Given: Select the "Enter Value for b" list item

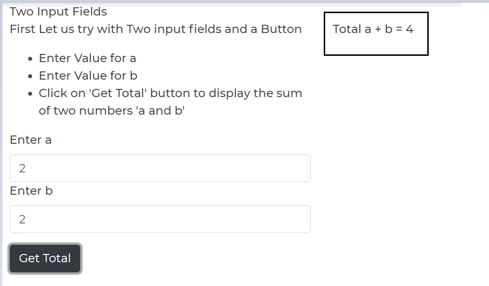Looking at the screenshot, I should point(88,76).
